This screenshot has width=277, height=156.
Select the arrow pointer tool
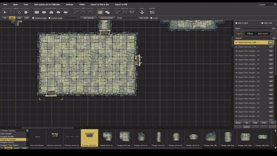click(5, 12)
